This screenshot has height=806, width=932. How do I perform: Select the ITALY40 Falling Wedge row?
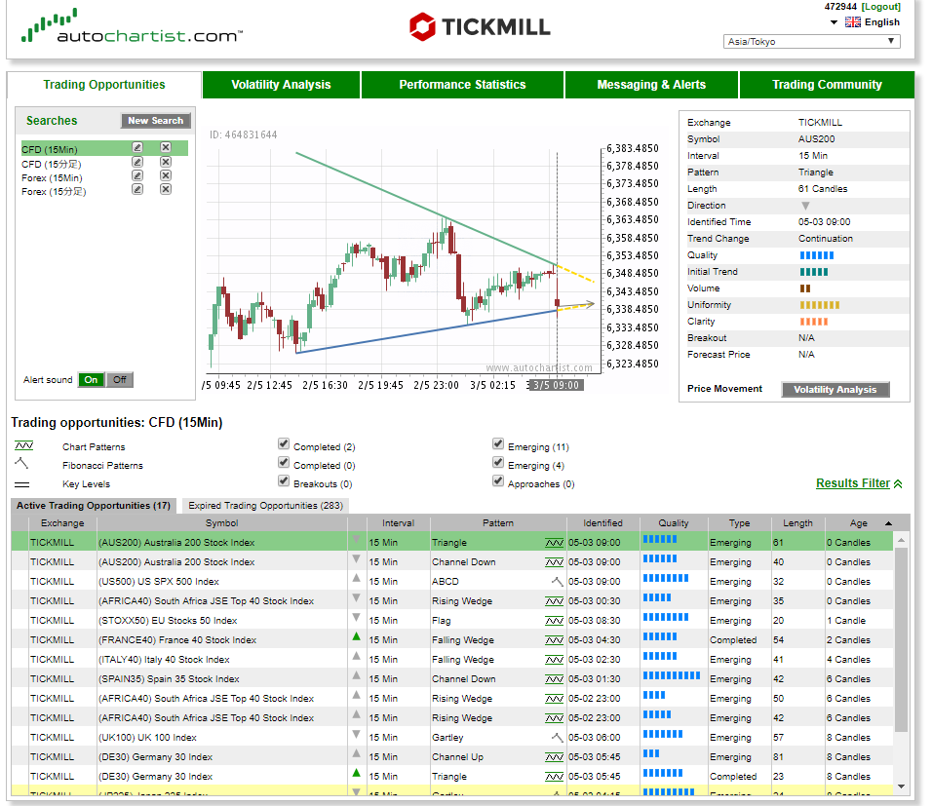click(x=451, y=659)
